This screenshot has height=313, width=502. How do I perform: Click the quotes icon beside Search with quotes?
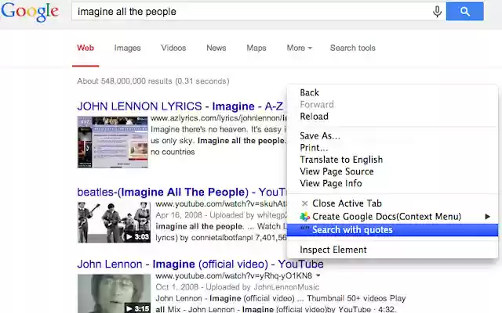click(x=304, y=228)
